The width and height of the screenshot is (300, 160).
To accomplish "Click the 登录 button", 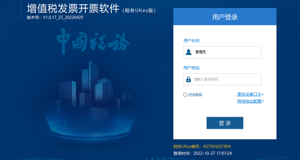I will [225, 123].
